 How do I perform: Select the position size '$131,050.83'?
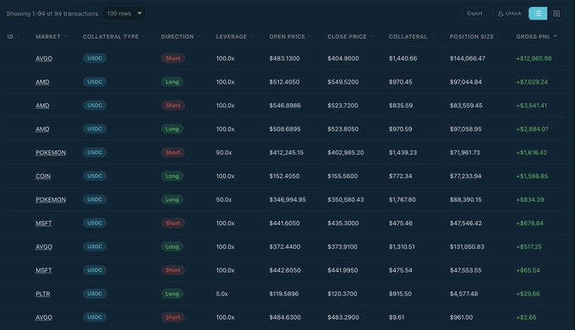coord(467,246)
